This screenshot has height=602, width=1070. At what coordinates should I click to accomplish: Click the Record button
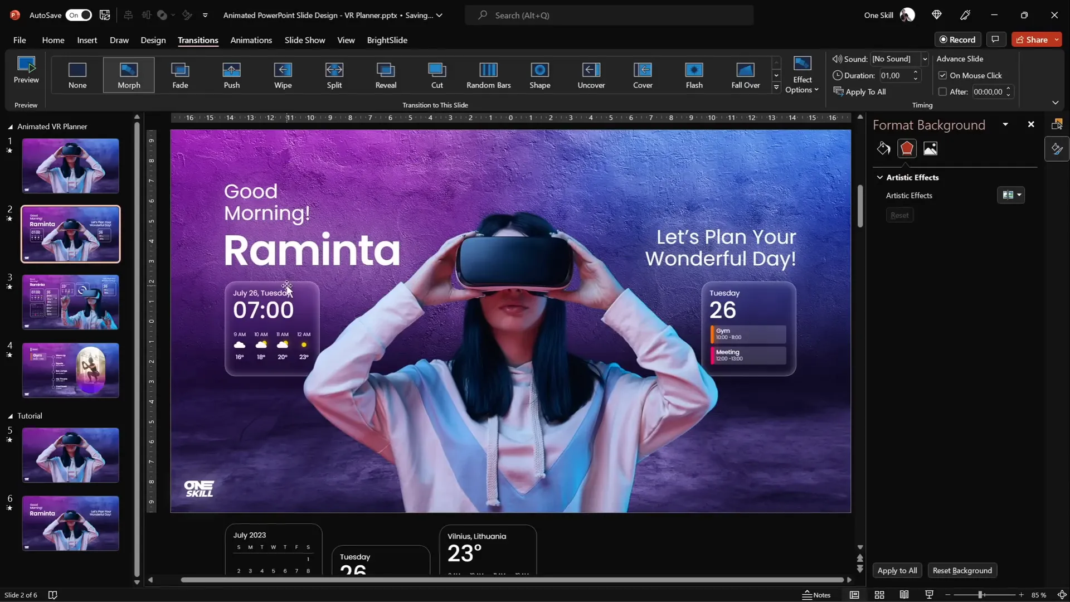tap(957, 40)
